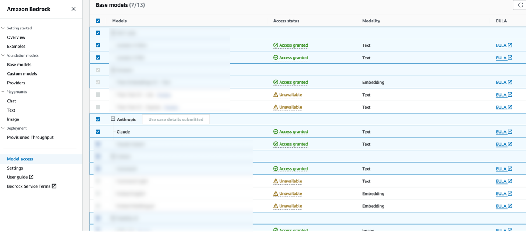Open the Image playground in the sidebar
526x233 pixels.
point(13,119)
